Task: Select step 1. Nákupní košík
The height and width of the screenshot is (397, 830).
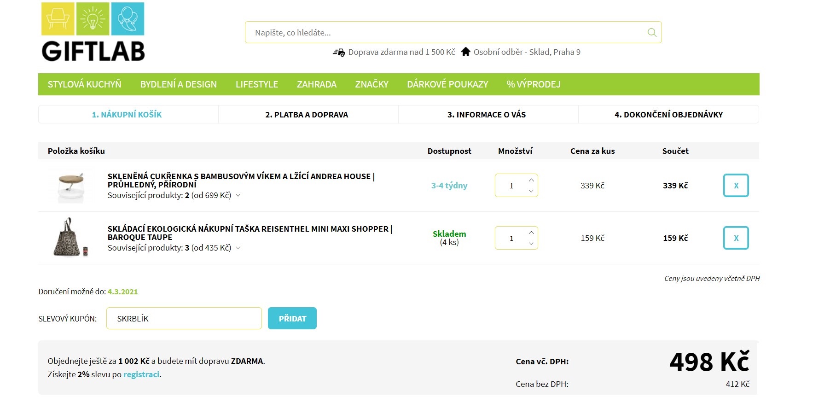Action: [x=128, y=114]
